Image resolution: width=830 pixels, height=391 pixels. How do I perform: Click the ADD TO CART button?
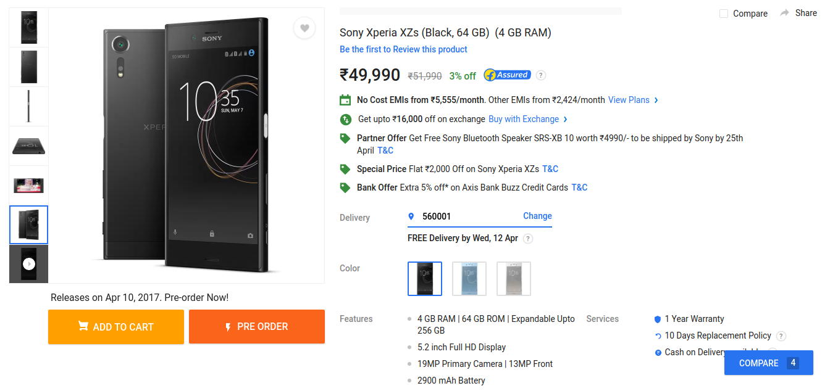115,326
